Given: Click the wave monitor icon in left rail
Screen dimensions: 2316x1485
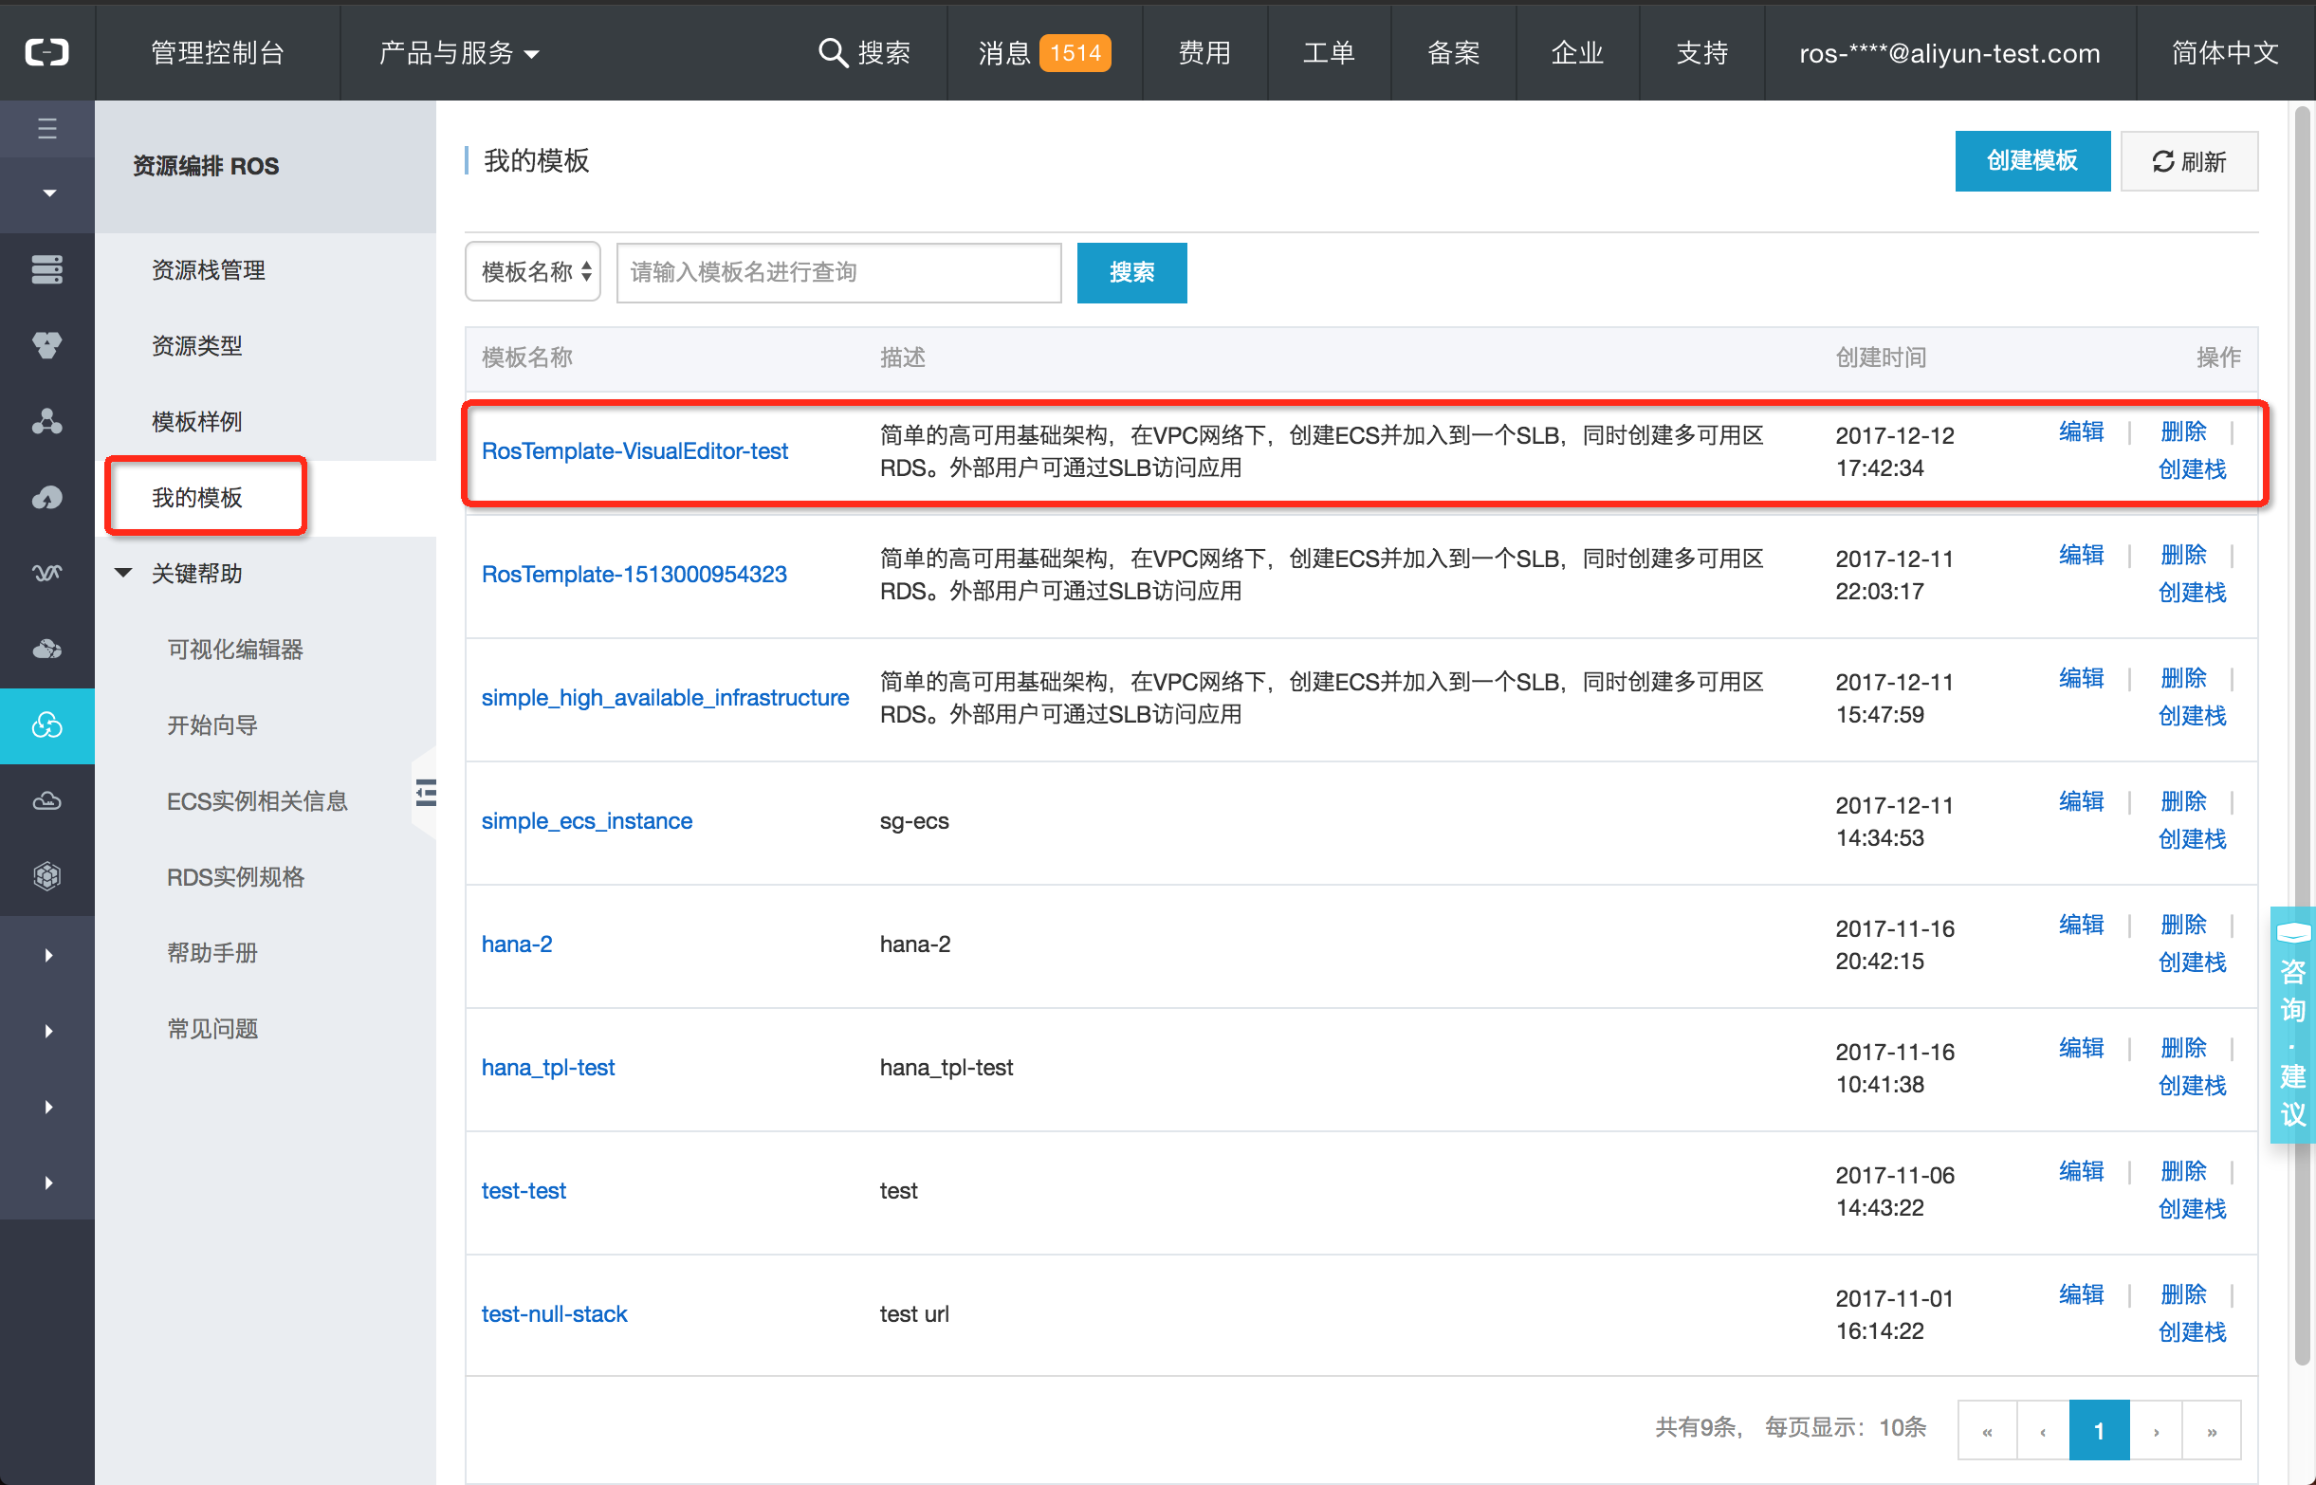Looking at the screenshot, I should point(47,573).
